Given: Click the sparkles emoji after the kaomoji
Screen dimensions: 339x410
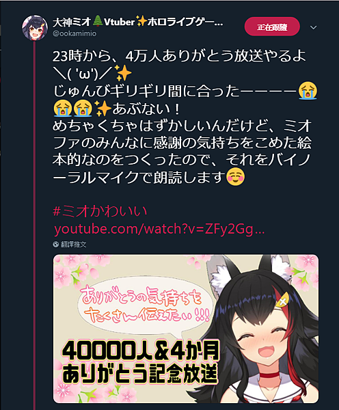Looking at the screenshot, I should coord(123,73).
